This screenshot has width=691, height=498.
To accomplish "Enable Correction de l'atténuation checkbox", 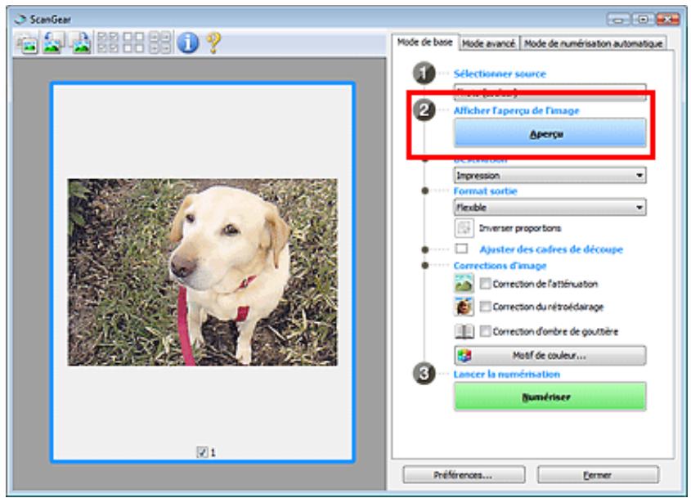I will click(485, 284).
